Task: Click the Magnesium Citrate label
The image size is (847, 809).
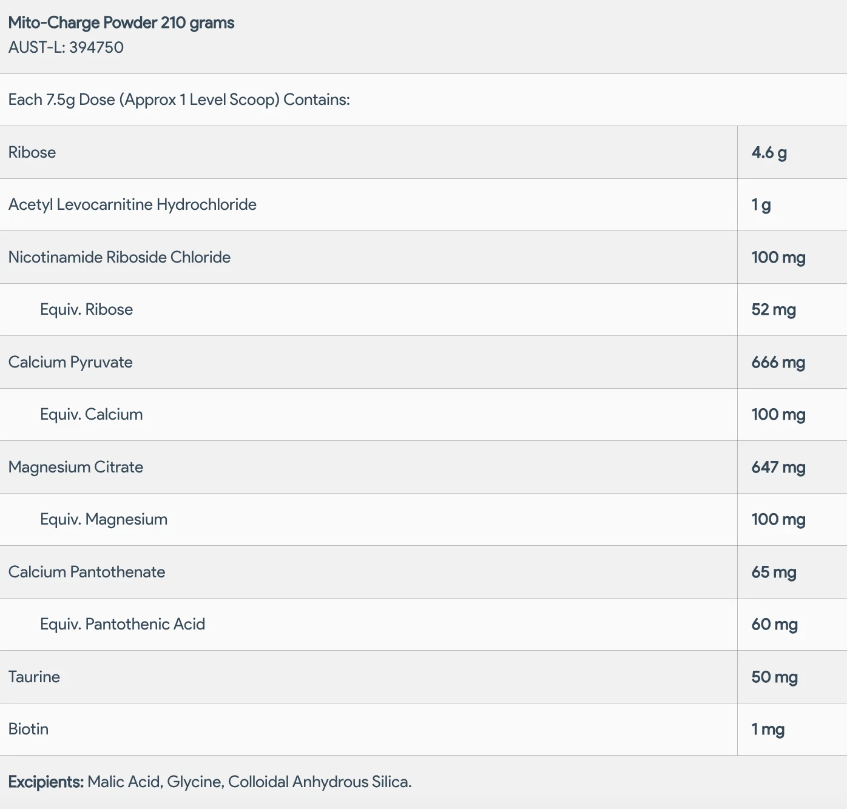Action: 76,467
